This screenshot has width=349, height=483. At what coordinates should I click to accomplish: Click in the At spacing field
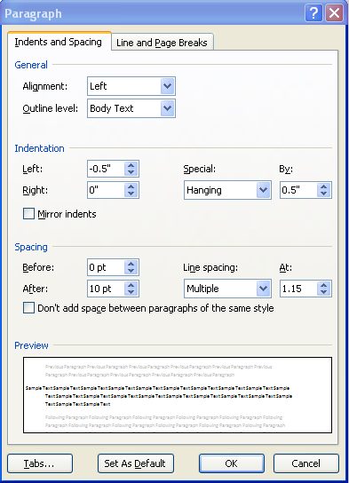[x=298, y=289]
